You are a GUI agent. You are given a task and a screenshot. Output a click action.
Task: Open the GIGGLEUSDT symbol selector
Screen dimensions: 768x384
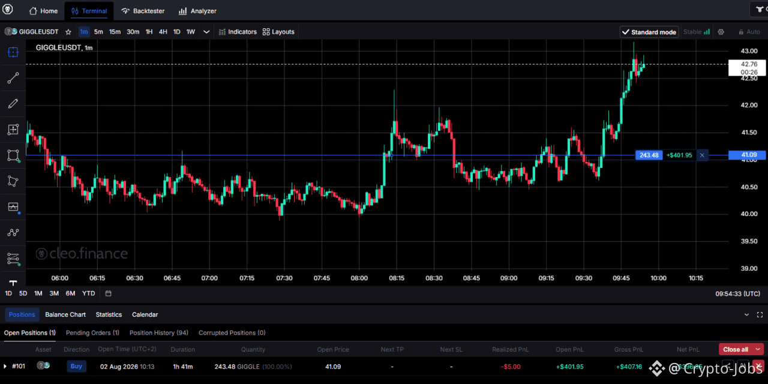click(32, 32)
